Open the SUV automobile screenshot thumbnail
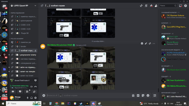 (64, 79)
